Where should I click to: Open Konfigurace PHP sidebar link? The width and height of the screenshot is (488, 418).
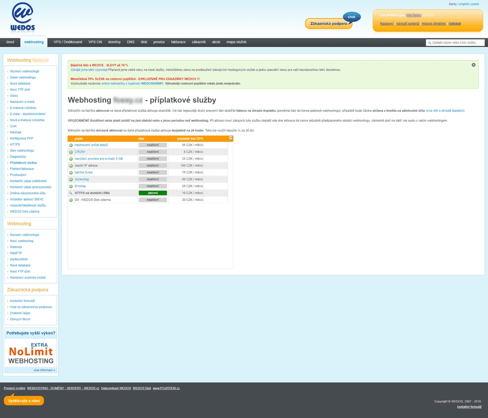pos(22,138)
